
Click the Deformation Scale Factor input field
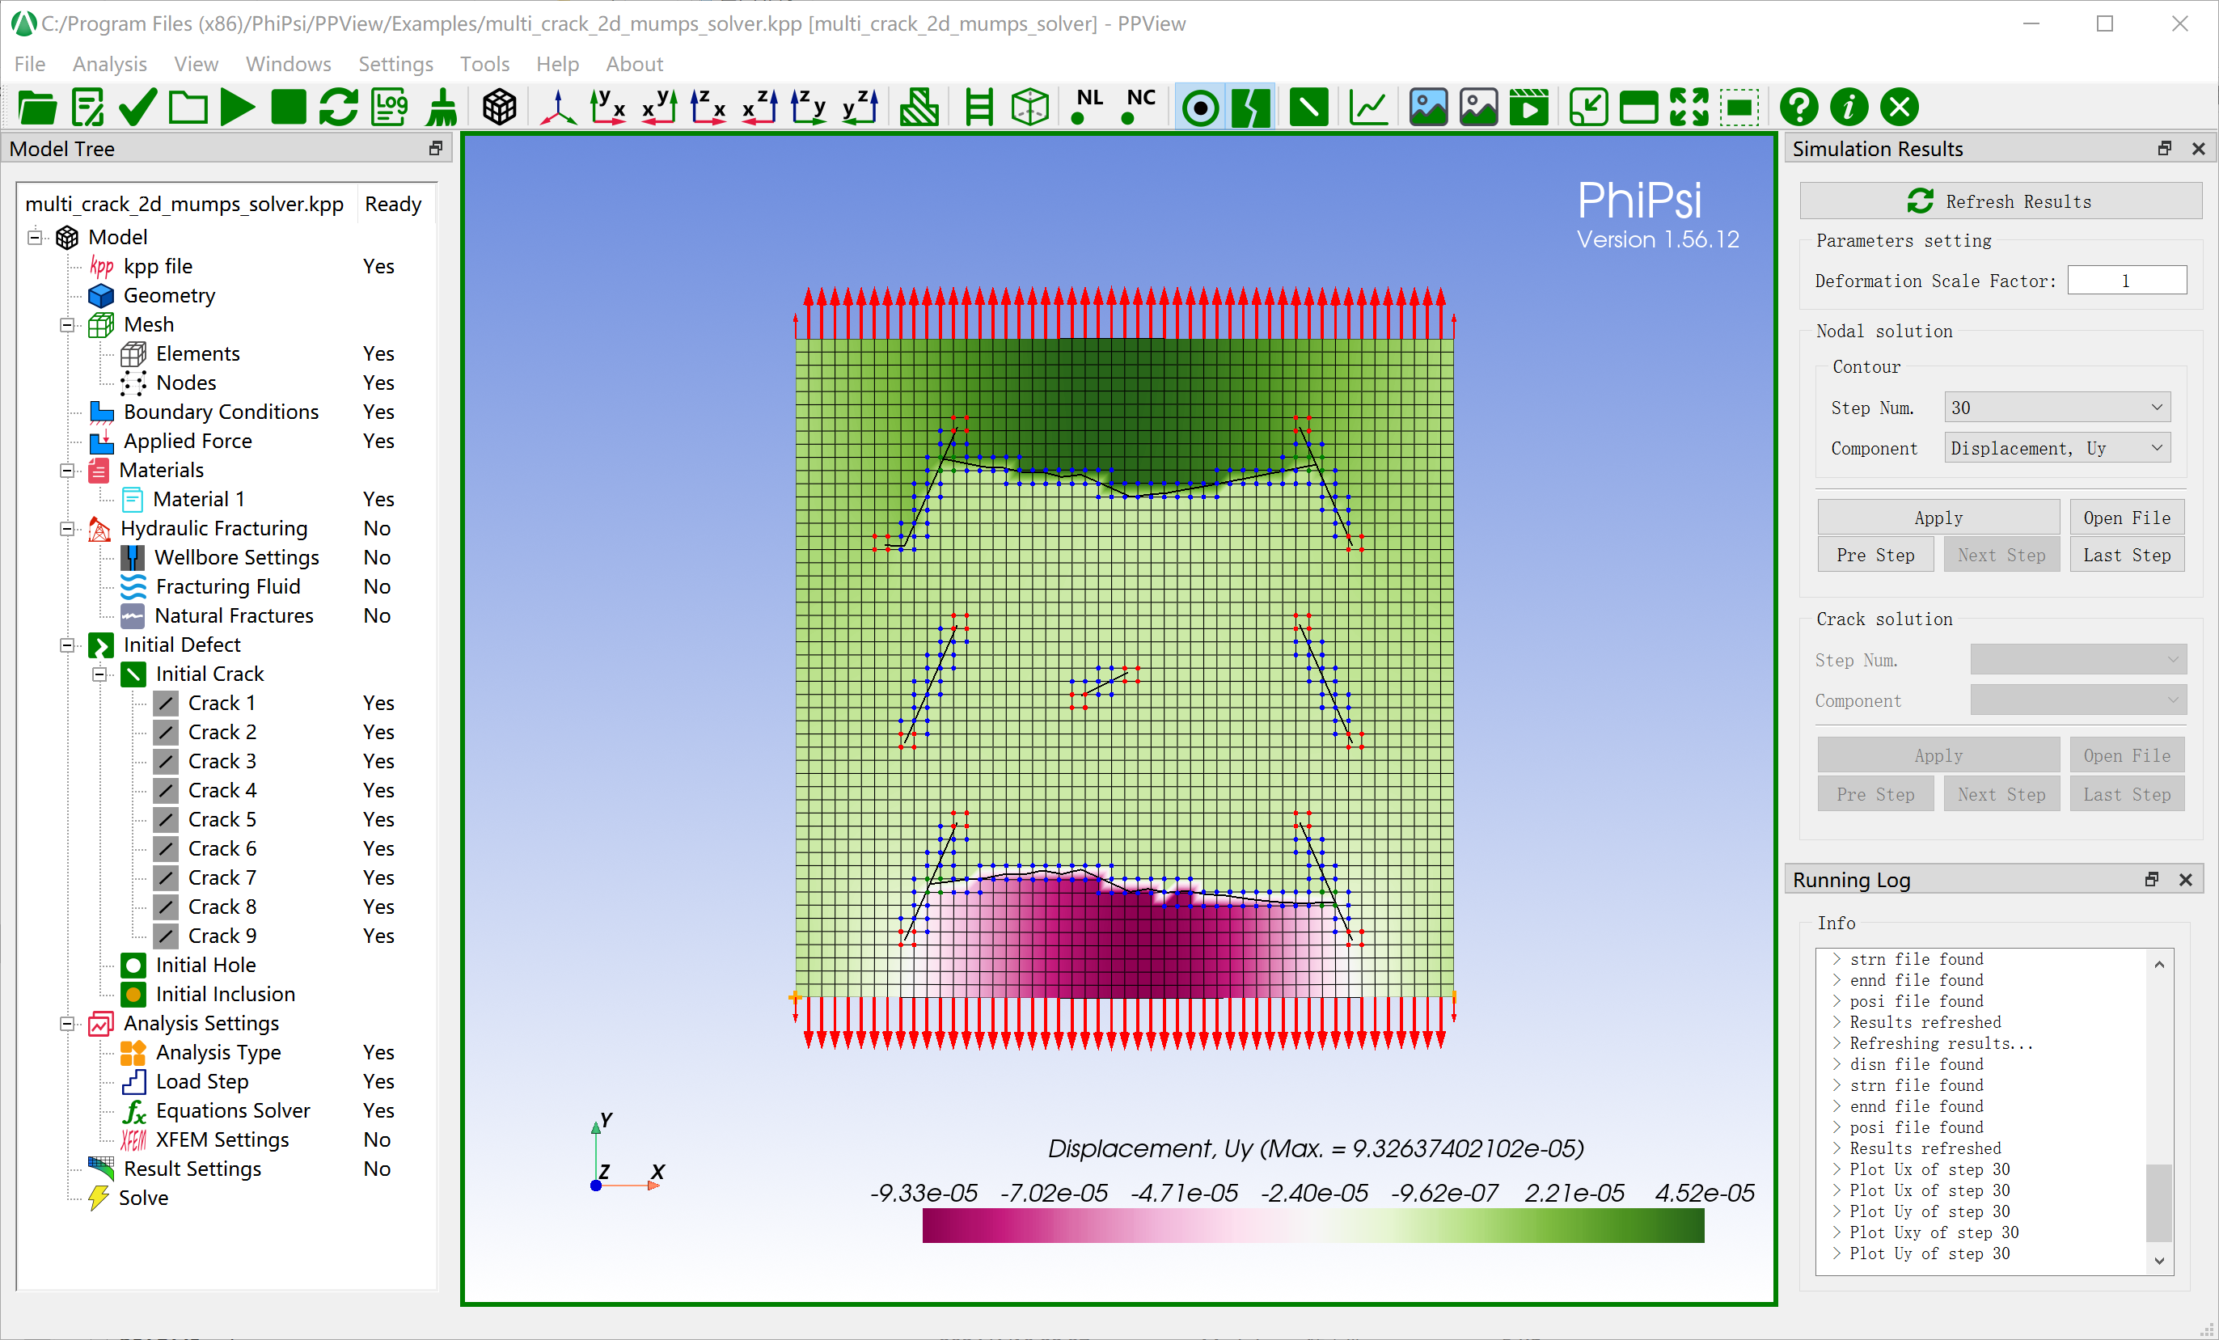tap(2126, 280)
